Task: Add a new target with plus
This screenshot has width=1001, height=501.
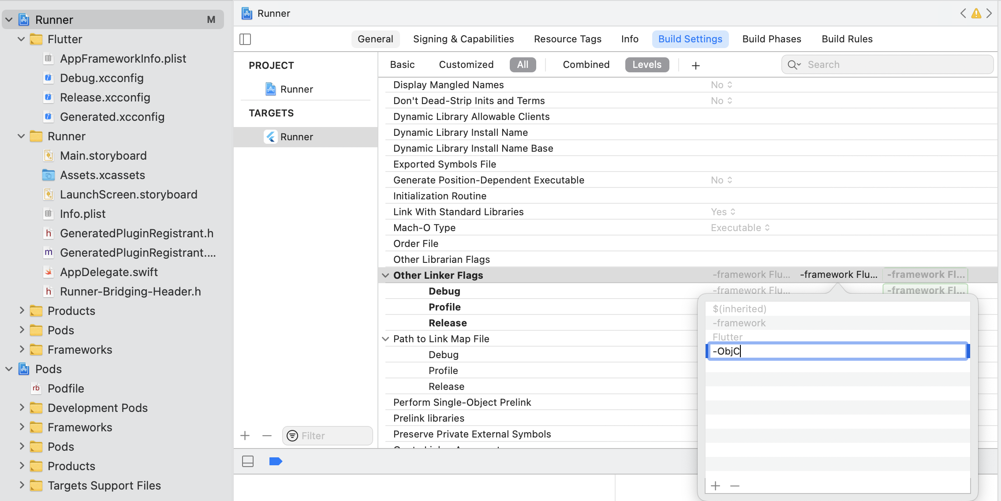Action: pos(245,436)
